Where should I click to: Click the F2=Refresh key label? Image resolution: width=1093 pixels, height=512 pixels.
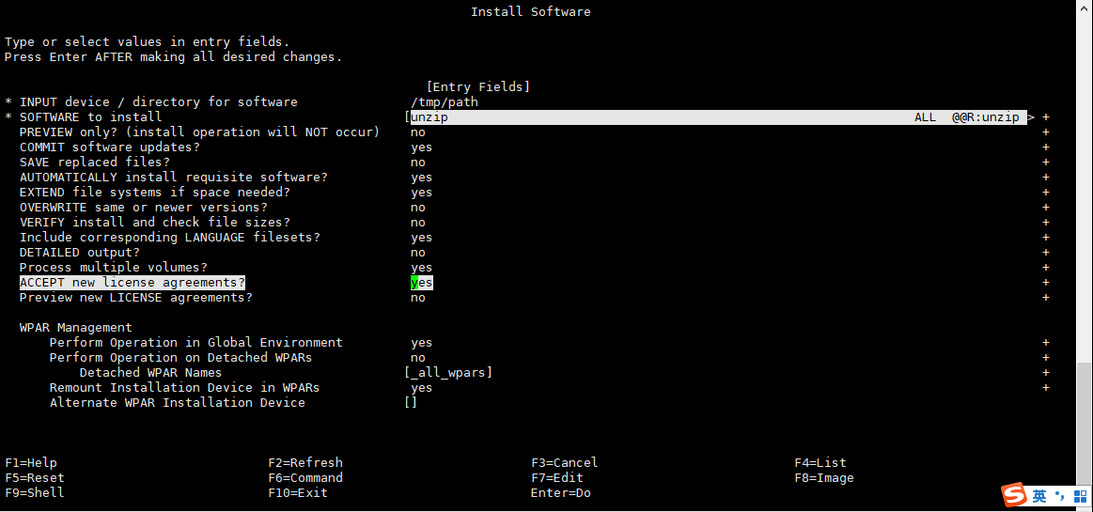click(305, 462)
